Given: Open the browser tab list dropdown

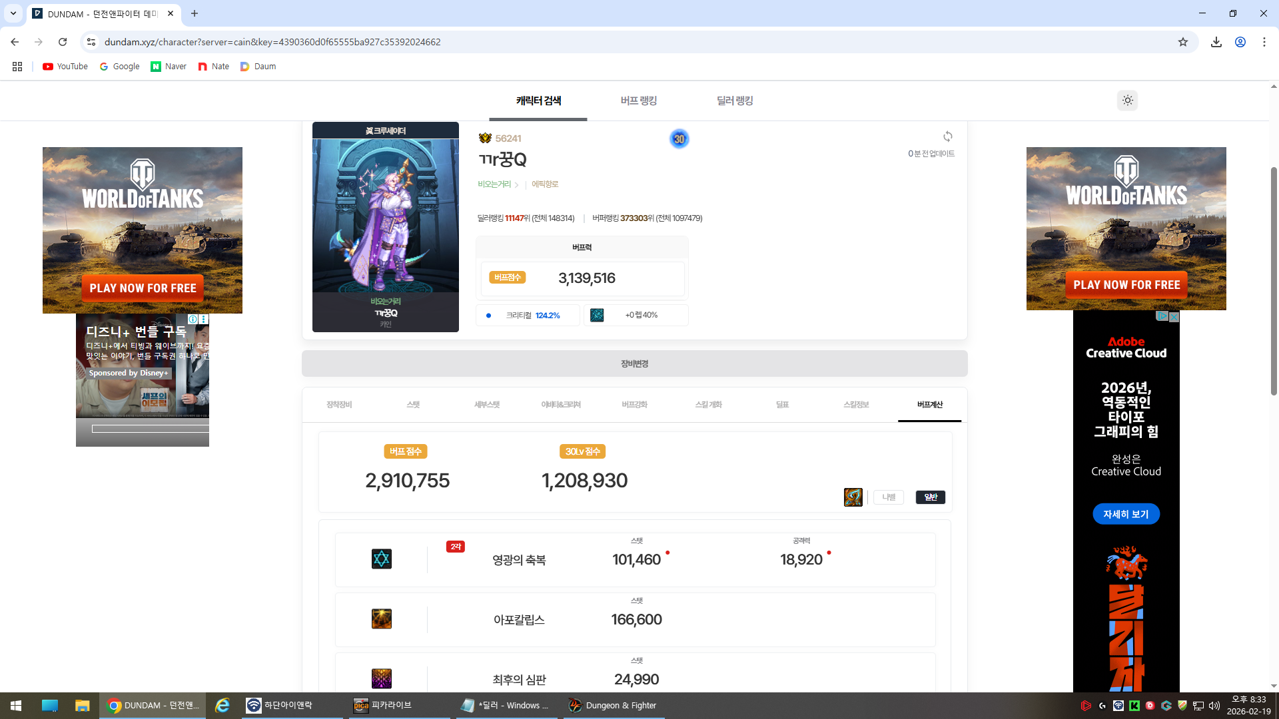Looking at the screenshot, I should coord(13,13).
